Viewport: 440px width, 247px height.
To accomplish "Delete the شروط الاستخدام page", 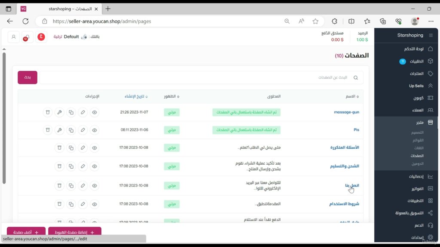I will click(59, 204).
